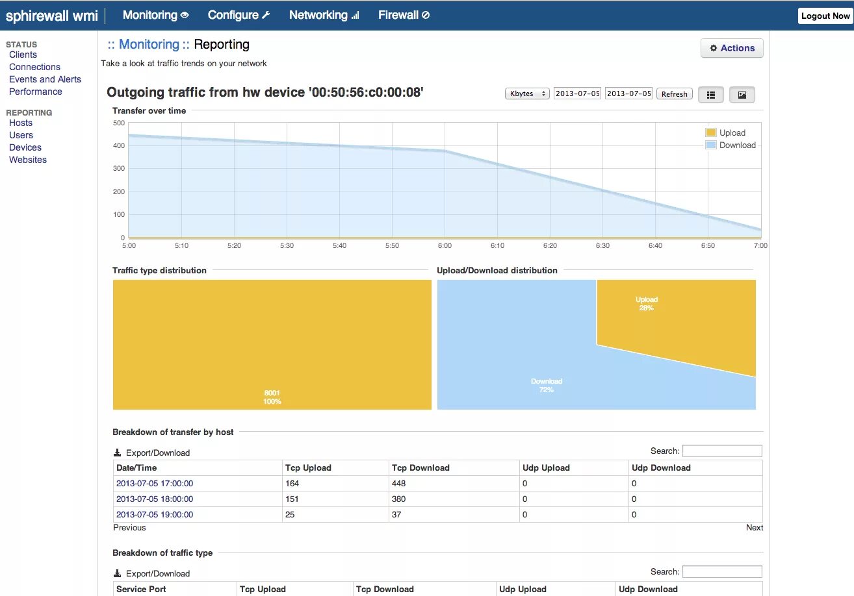Open the Configure menu
Image resolution: width=854 pixels, height=596 pixels.
239,15
